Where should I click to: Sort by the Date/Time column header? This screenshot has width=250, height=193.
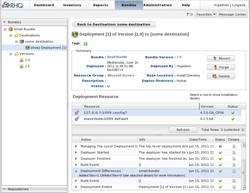(201, 139)
